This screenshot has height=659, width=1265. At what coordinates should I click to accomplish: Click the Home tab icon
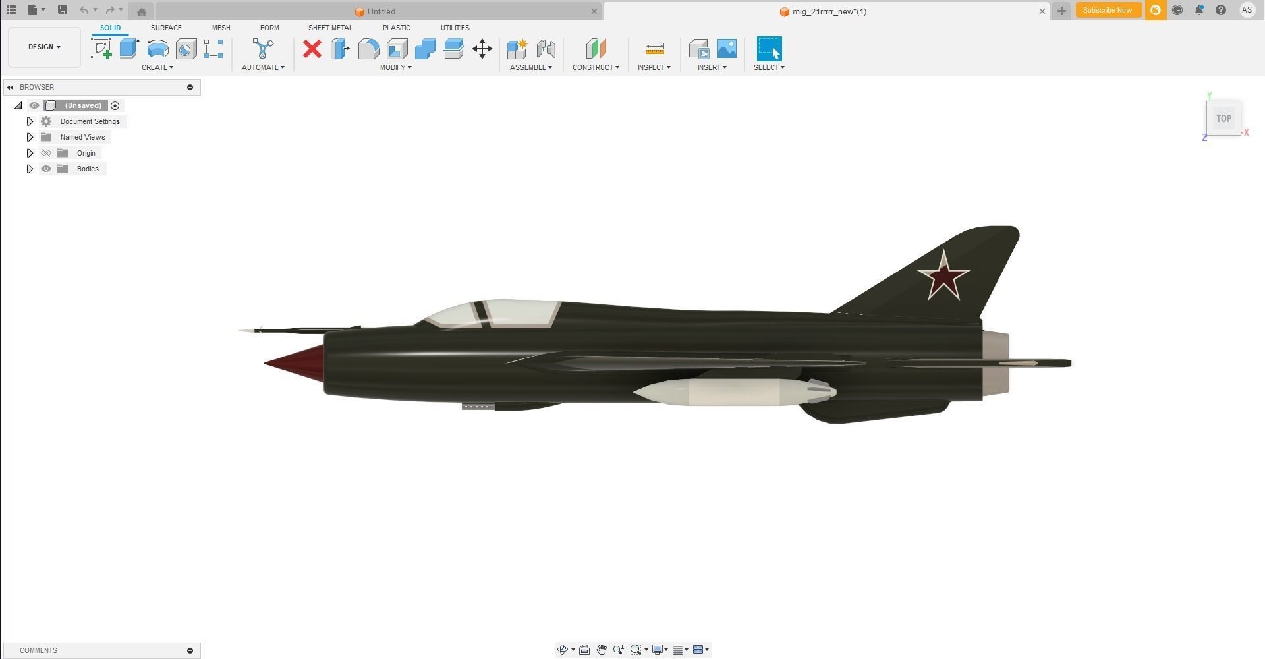click(141, 11)
